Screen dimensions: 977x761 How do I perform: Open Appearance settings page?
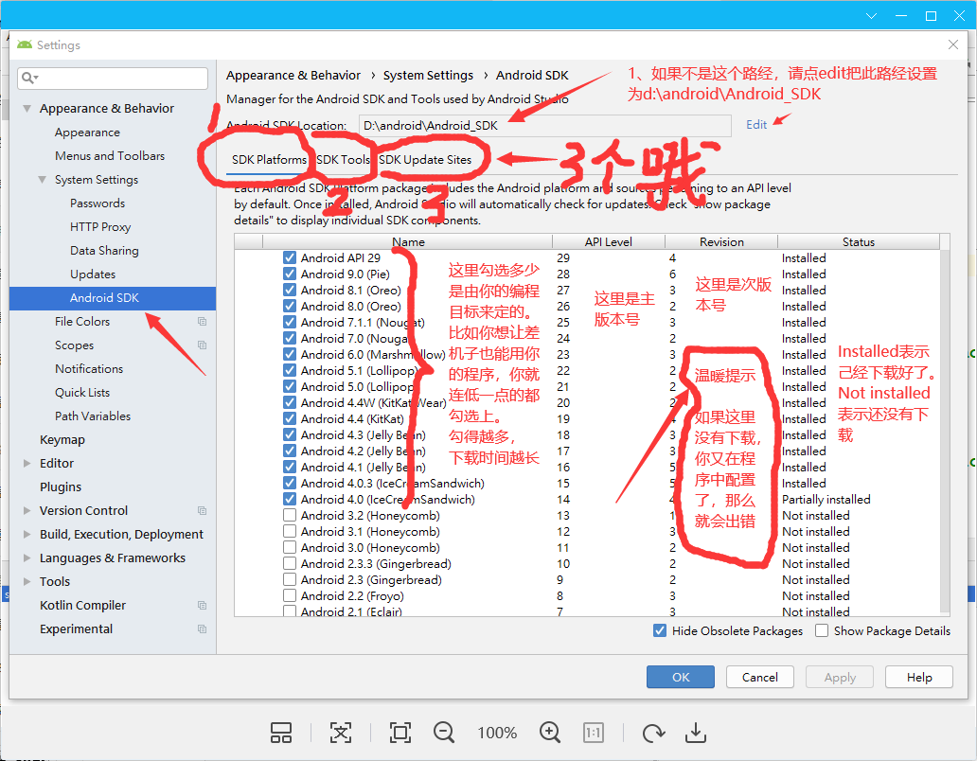coord(87,132)
